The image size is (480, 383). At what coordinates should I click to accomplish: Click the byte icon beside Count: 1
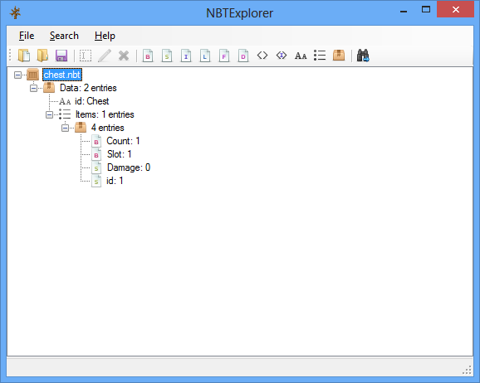pos(96,141)
